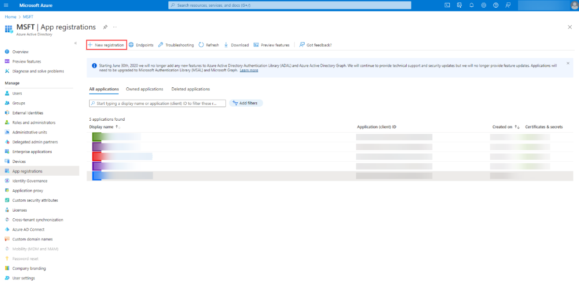Collapse the left navigation menu
This screenshot has width=579, height=281.
75,43
